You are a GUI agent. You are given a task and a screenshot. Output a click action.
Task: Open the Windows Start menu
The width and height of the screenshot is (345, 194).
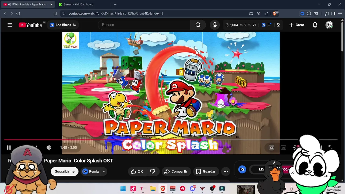123,189
